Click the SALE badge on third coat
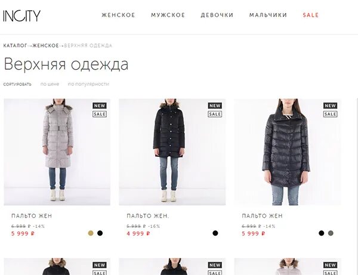 point(330,114)
